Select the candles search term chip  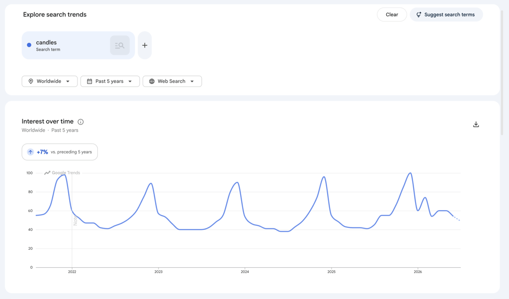click(x=78, y=45)
